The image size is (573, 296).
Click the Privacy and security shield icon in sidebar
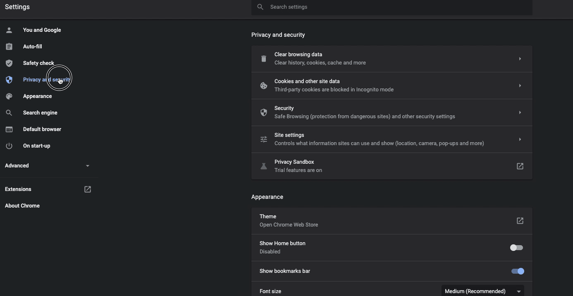click(x=9, y=80)
